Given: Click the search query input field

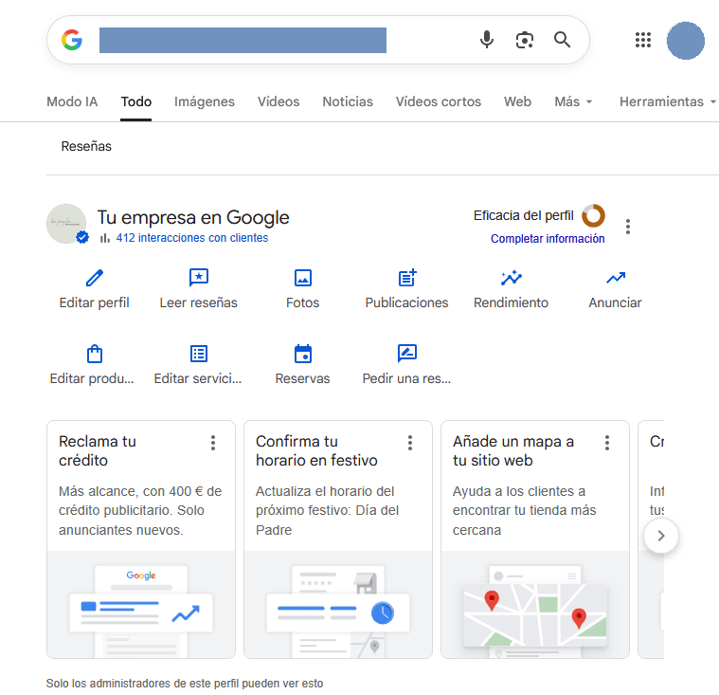Looking at the screenshot, I should tap(243, 40).
